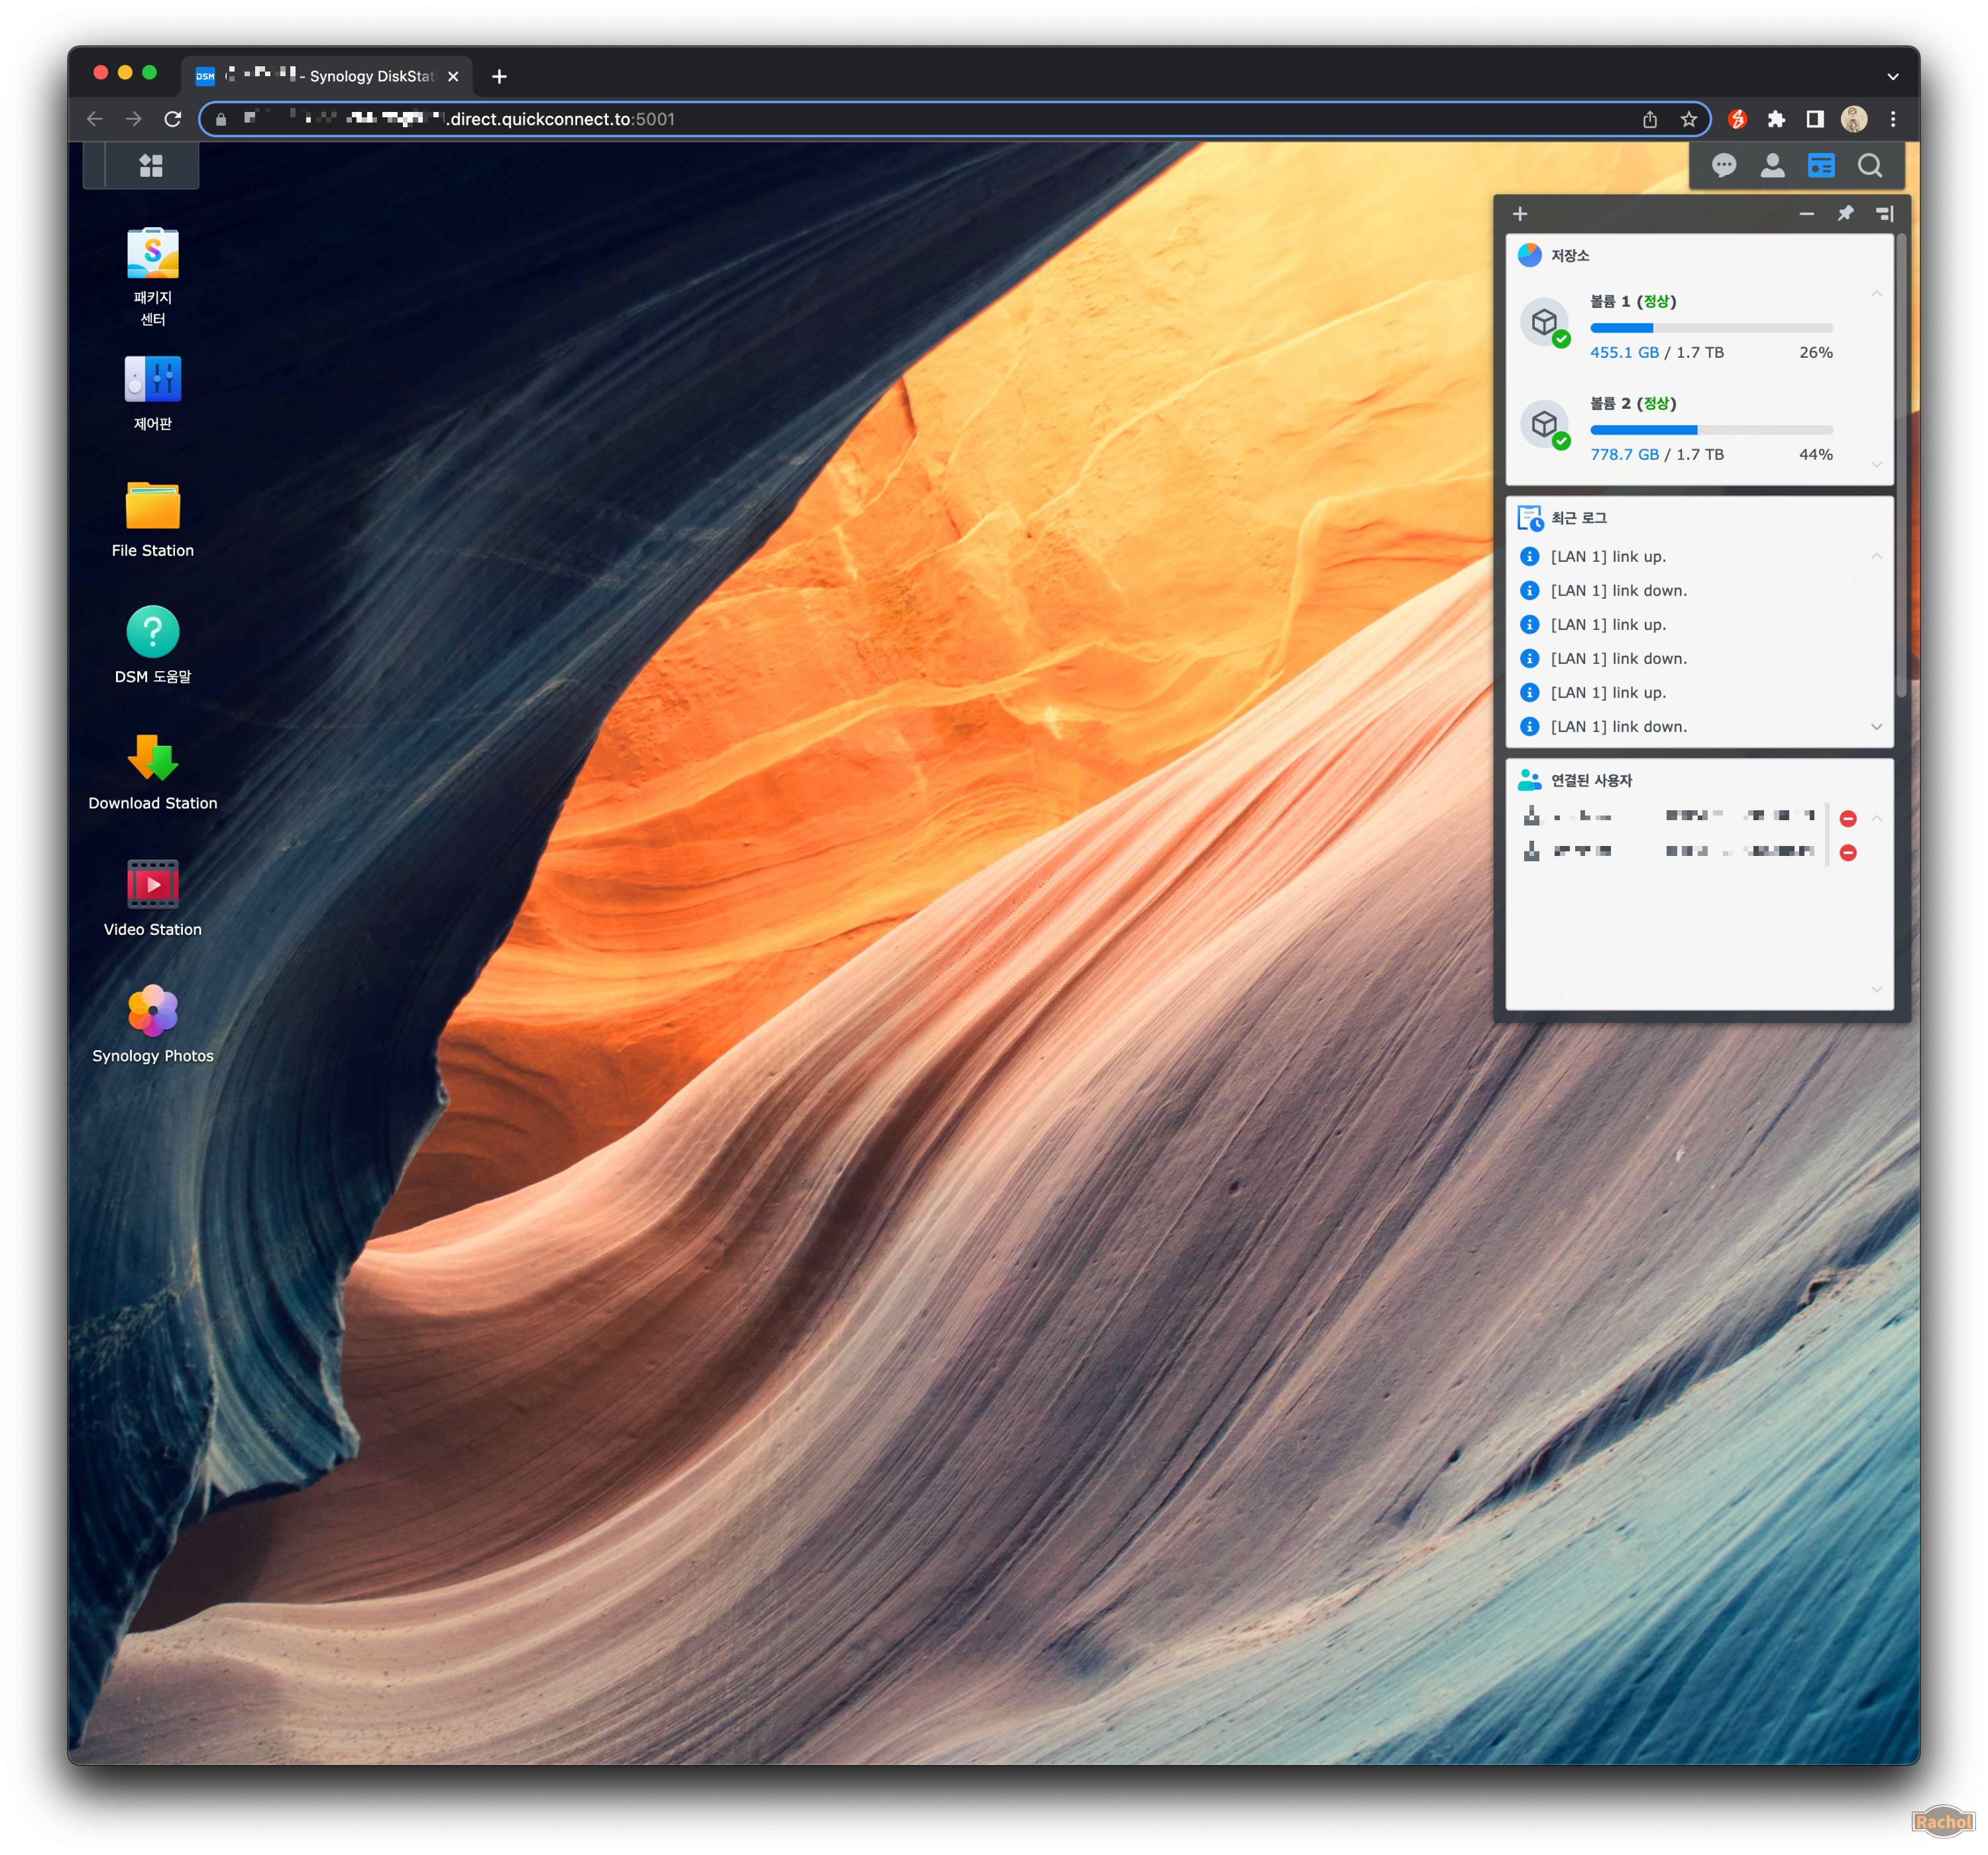
Task: Click the 최근 로그 widget log icon
Action: pyautogui.click(x=1530, y=518)
